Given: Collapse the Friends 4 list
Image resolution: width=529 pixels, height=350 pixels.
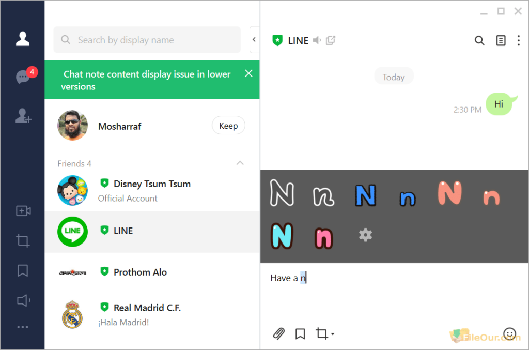Looking at the screenshot, I should click(240, 163).
